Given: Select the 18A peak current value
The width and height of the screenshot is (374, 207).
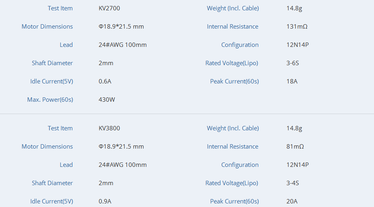Looking at the screenshot, I should [292, 81].
